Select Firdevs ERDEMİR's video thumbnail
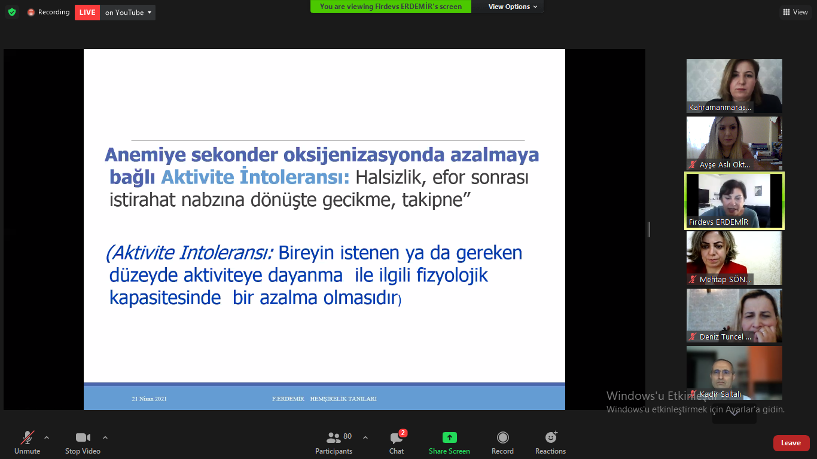This screenshot has width=817, height=459. pos(734,201)
